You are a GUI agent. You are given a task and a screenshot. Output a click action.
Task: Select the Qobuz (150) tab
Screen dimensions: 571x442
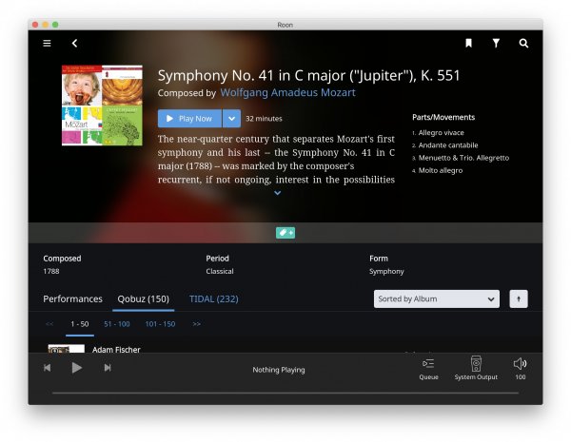(x=143, y=299)
